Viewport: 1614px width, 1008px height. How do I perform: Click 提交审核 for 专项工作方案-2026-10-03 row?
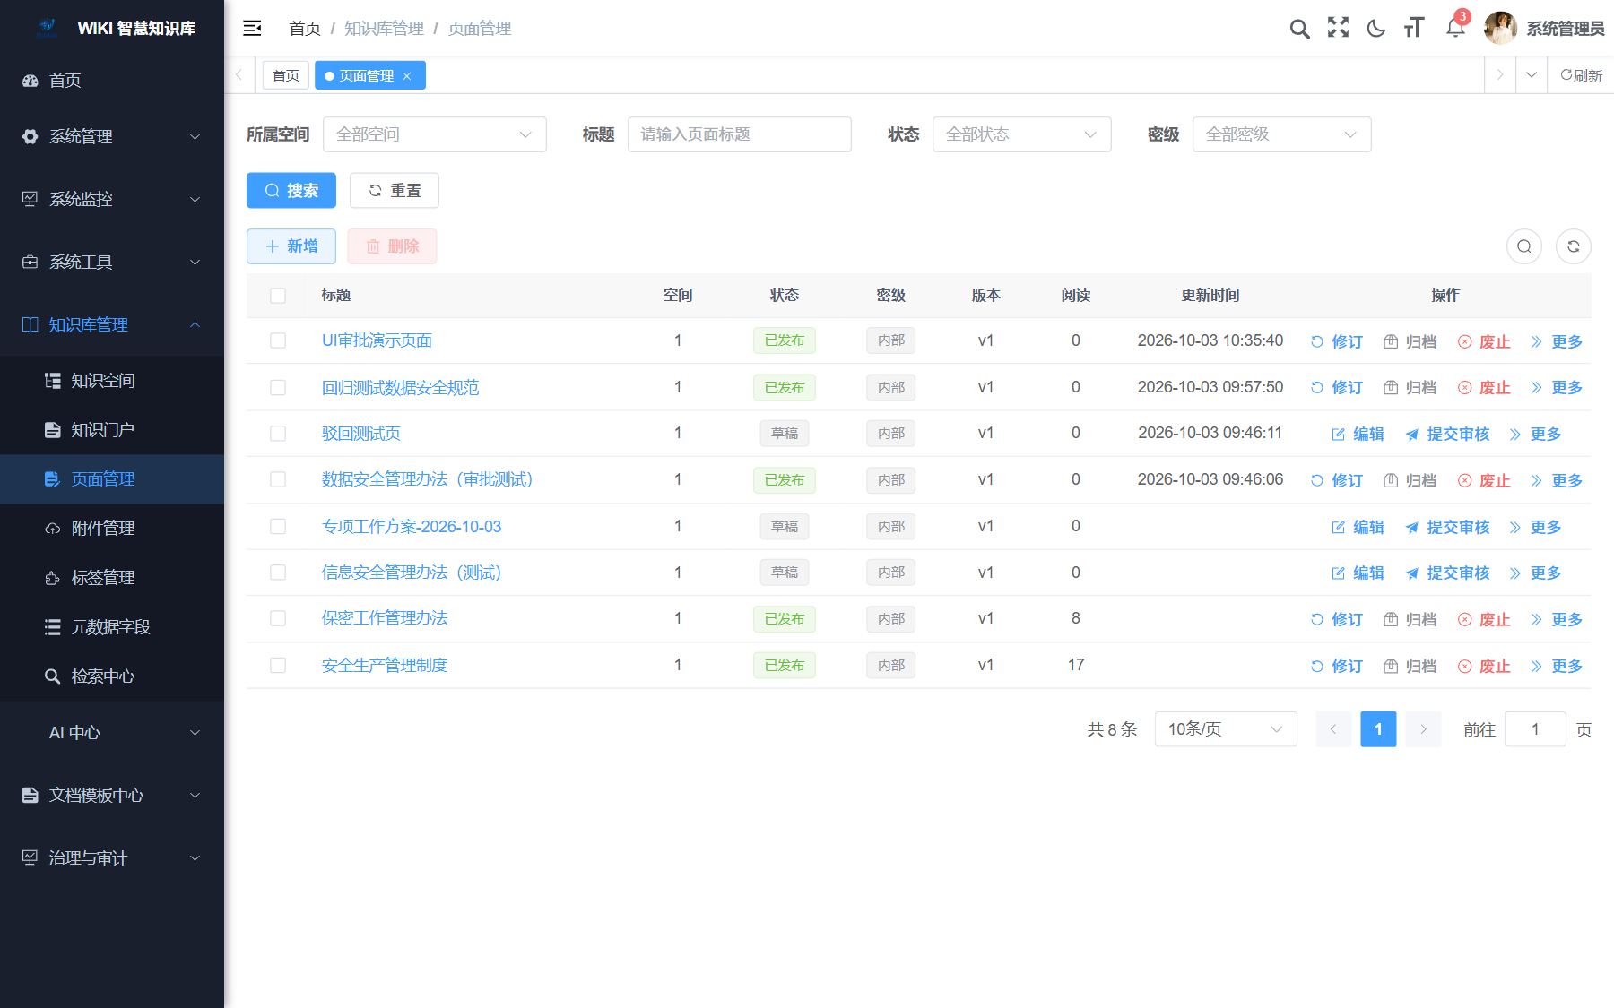(1448, 528)
